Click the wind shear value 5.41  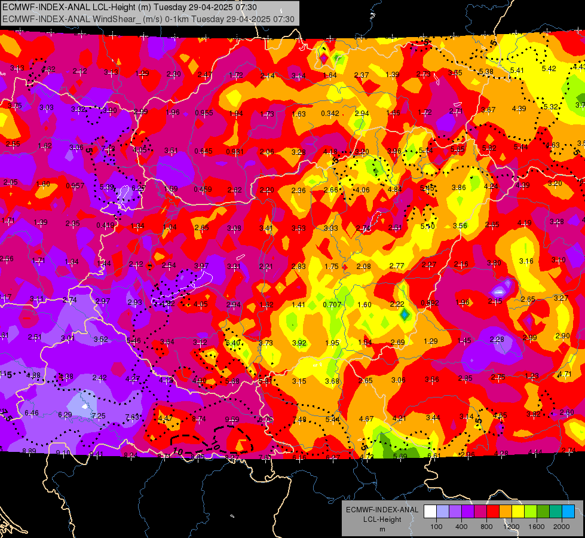point(517,70)
